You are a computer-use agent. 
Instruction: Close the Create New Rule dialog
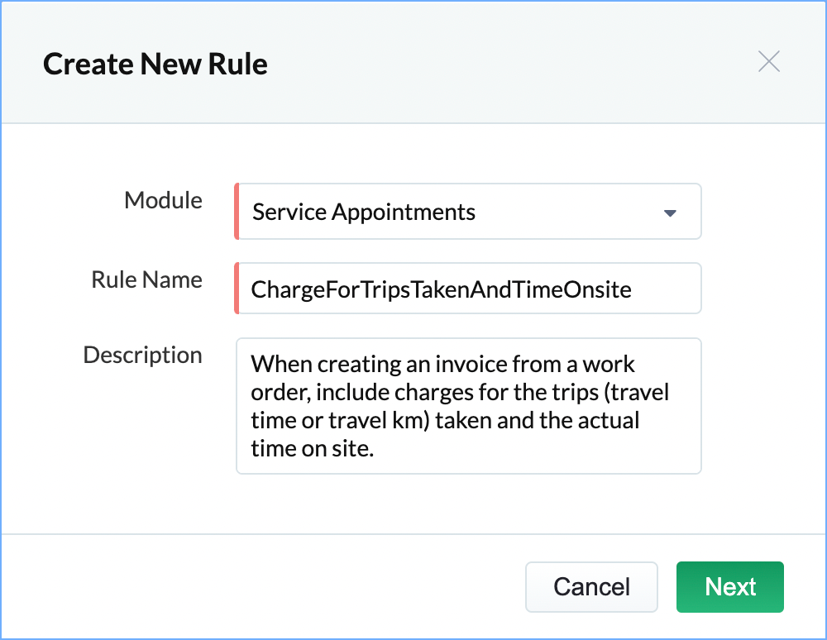pyautogui.click(x=769, y=62)
